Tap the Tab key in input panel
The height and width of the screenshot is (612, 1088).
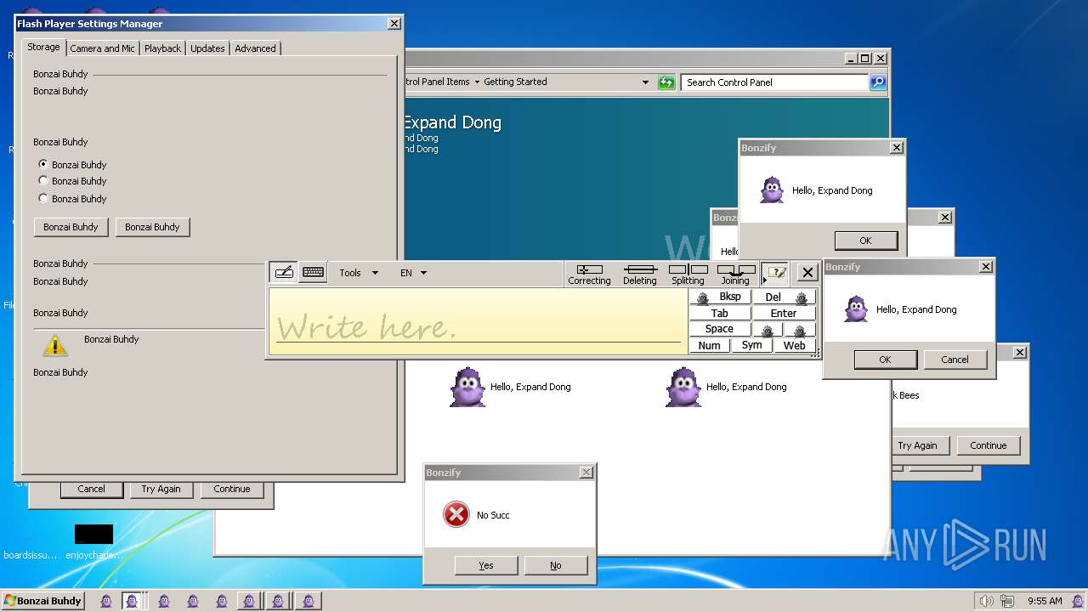[x=720, y=314]
